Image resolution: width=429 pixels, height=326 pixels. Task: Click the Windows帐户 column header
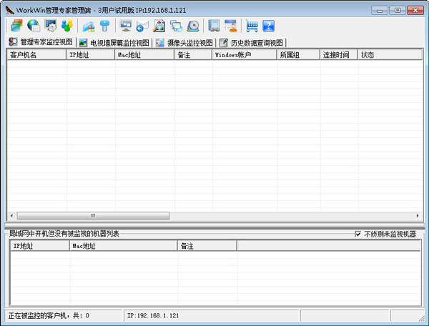[x=245, y=54]
